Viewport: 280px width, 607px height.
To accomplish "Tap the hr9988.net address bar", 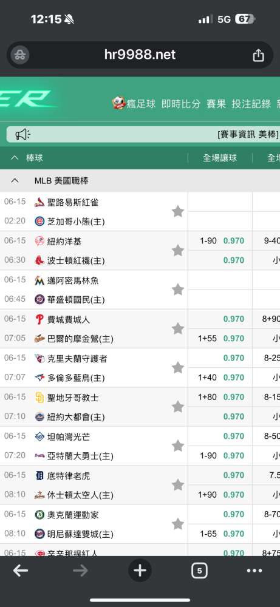I will (140, 55).
